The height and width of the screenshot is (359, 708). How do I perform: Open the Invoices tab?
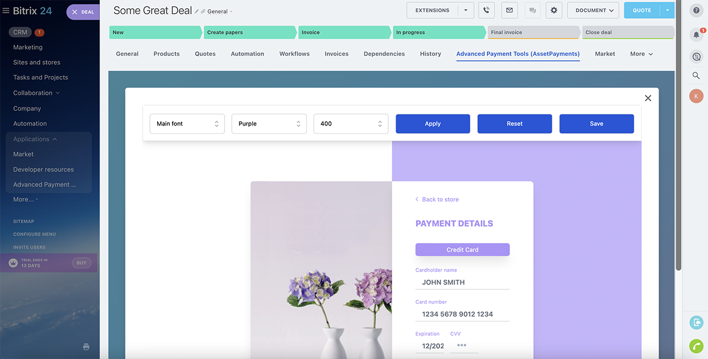[336, 54]
